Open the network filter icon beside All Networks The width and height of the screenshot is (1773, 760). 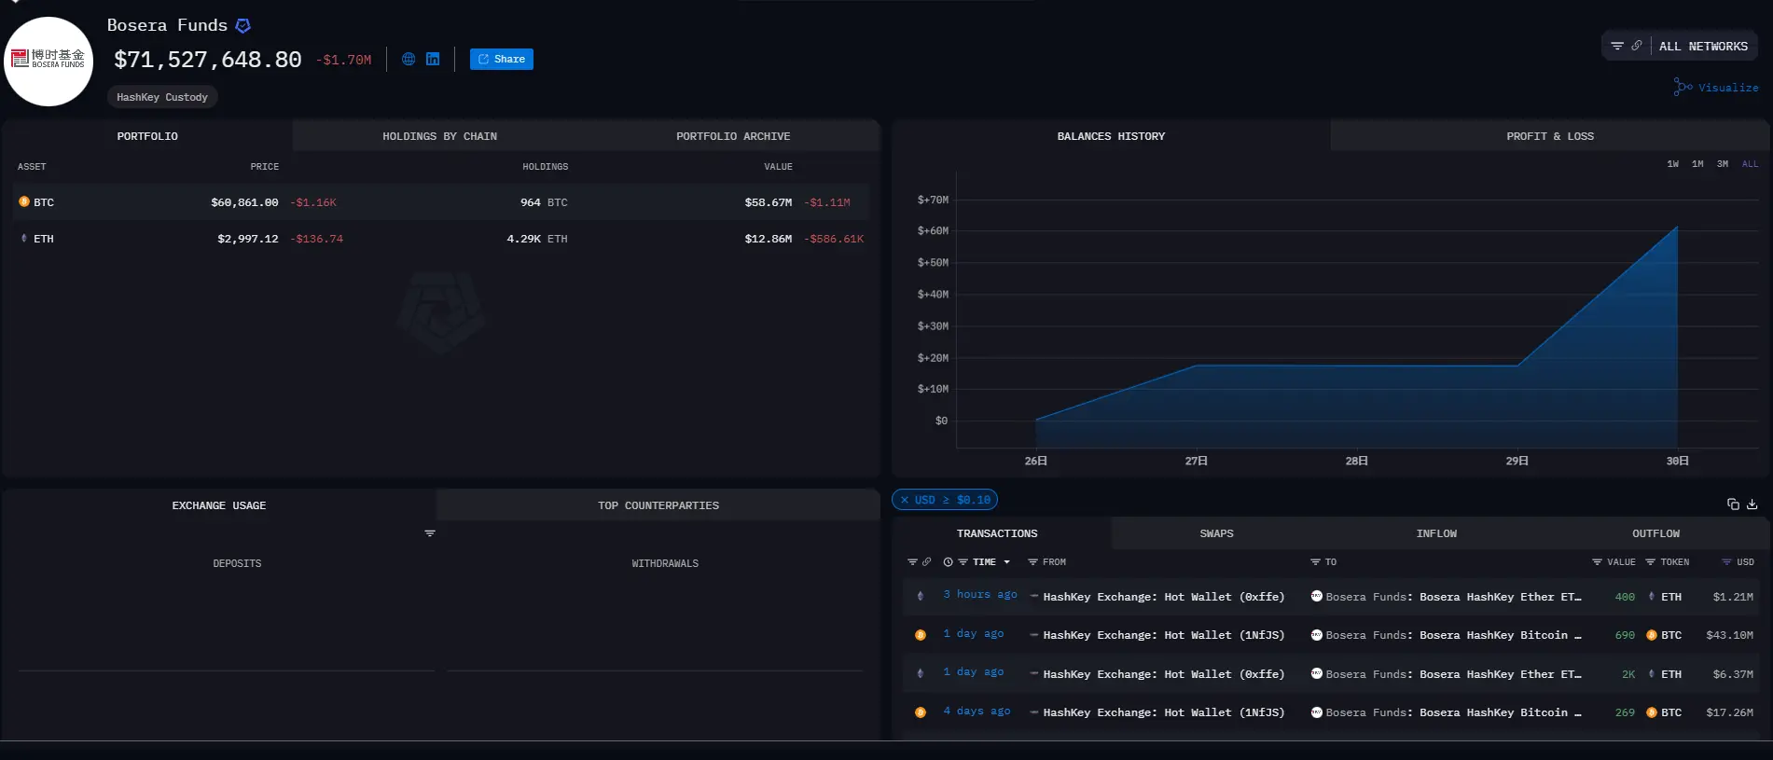tap(1617, 46)
